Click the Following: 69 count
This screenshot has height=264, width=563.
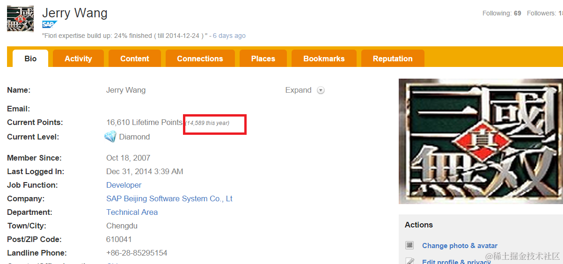(502, 13)
